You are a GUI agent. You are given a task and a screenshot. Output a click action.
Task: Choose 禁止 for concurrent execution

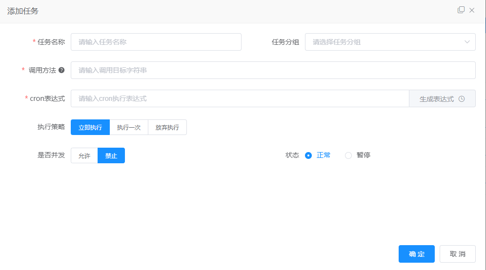click(111, 155)
